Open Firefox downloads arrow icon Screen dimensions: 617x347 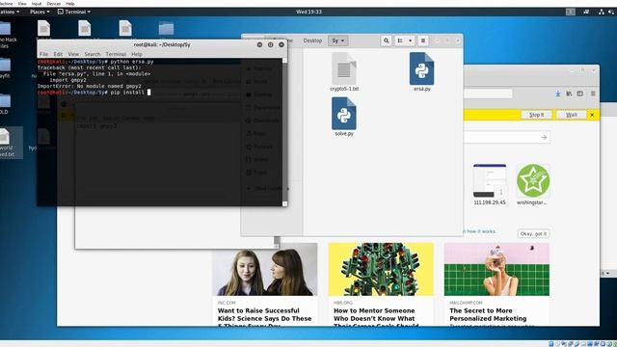pyautogui.click(x=558, y=93)
